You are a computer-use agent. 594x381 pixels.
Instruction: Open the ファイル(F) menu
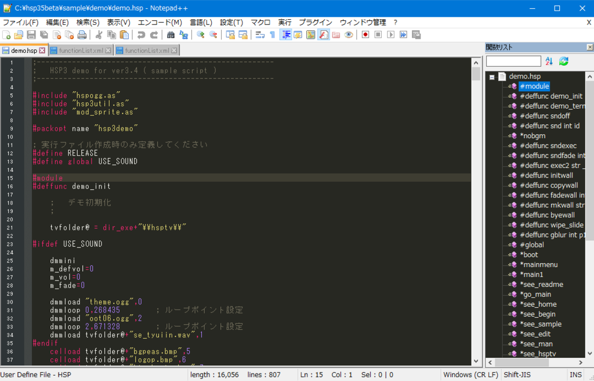(21, 23)
